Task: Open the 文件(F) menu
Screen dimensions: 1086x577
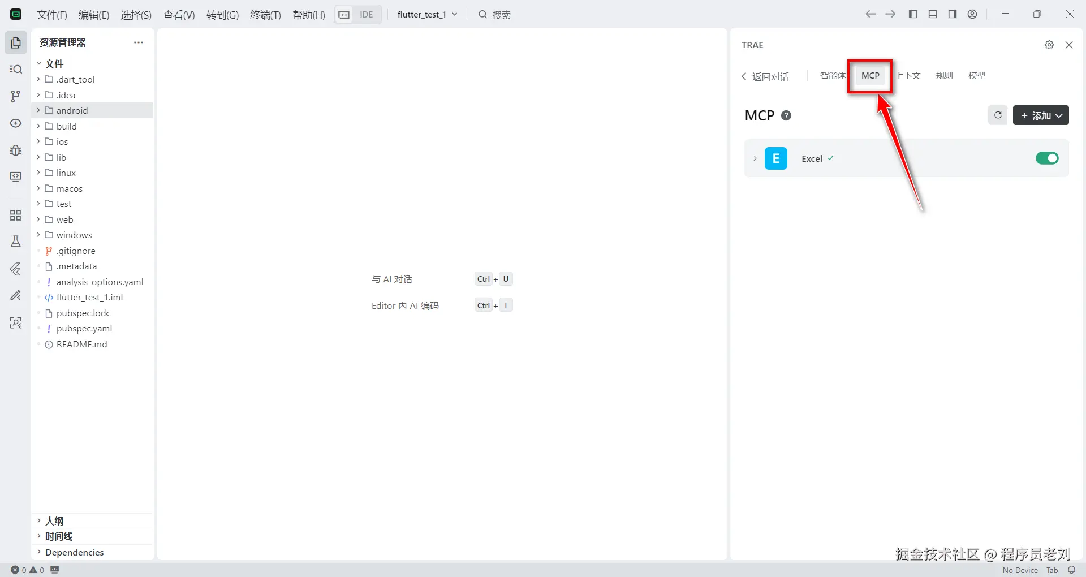Action: 52,15
